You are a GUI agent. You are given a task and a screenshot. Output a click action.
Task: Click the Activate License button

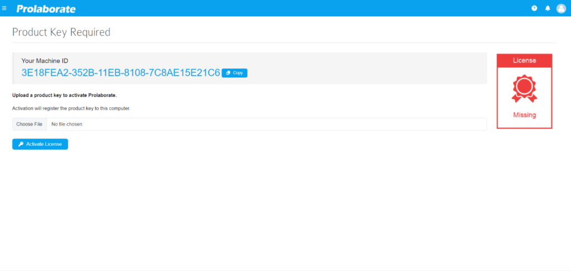[40, 144]
